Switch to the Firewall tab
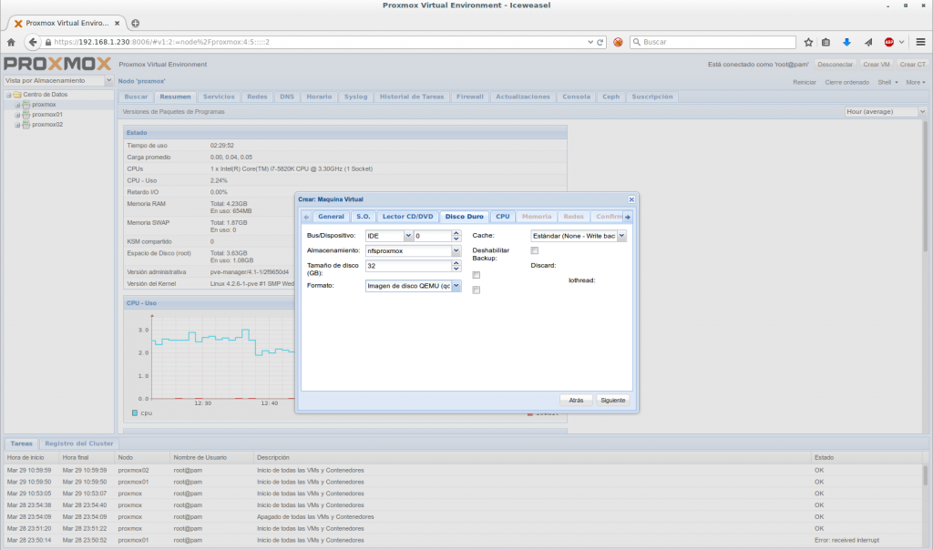Viewport: 933px width, 550px height. click(469, 96)
